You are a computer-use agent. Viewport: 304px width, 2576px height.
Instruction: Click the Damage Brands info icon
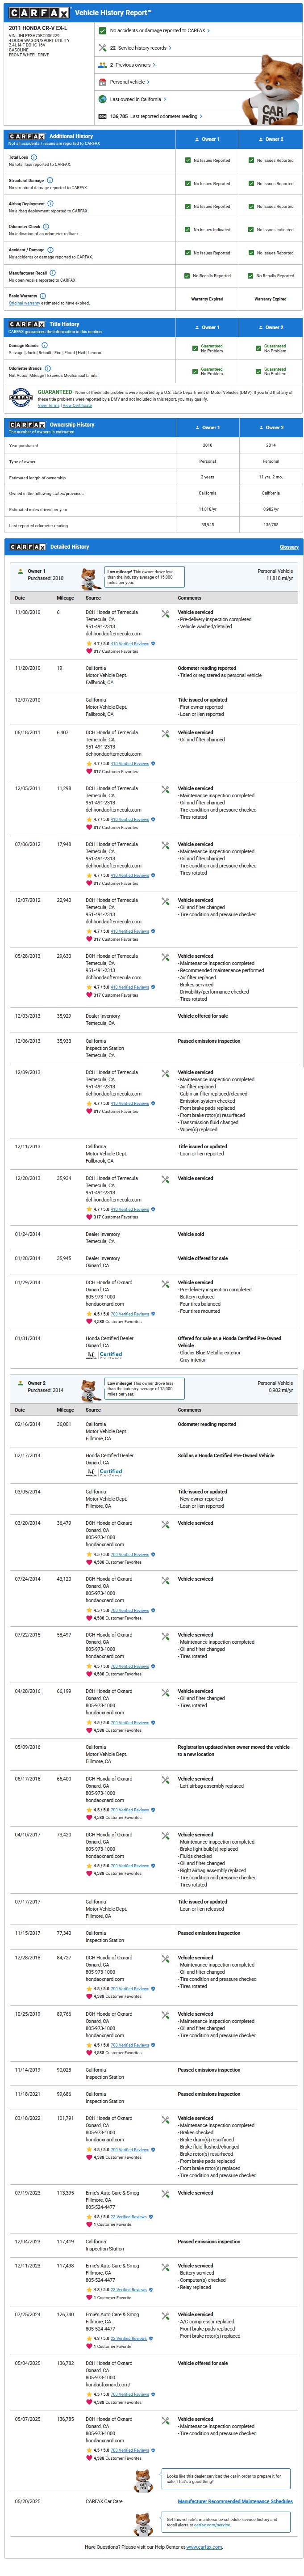[x=45, y=345]
